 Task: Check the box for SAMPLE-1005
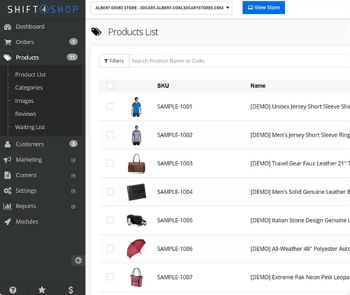tap(111, 220)
